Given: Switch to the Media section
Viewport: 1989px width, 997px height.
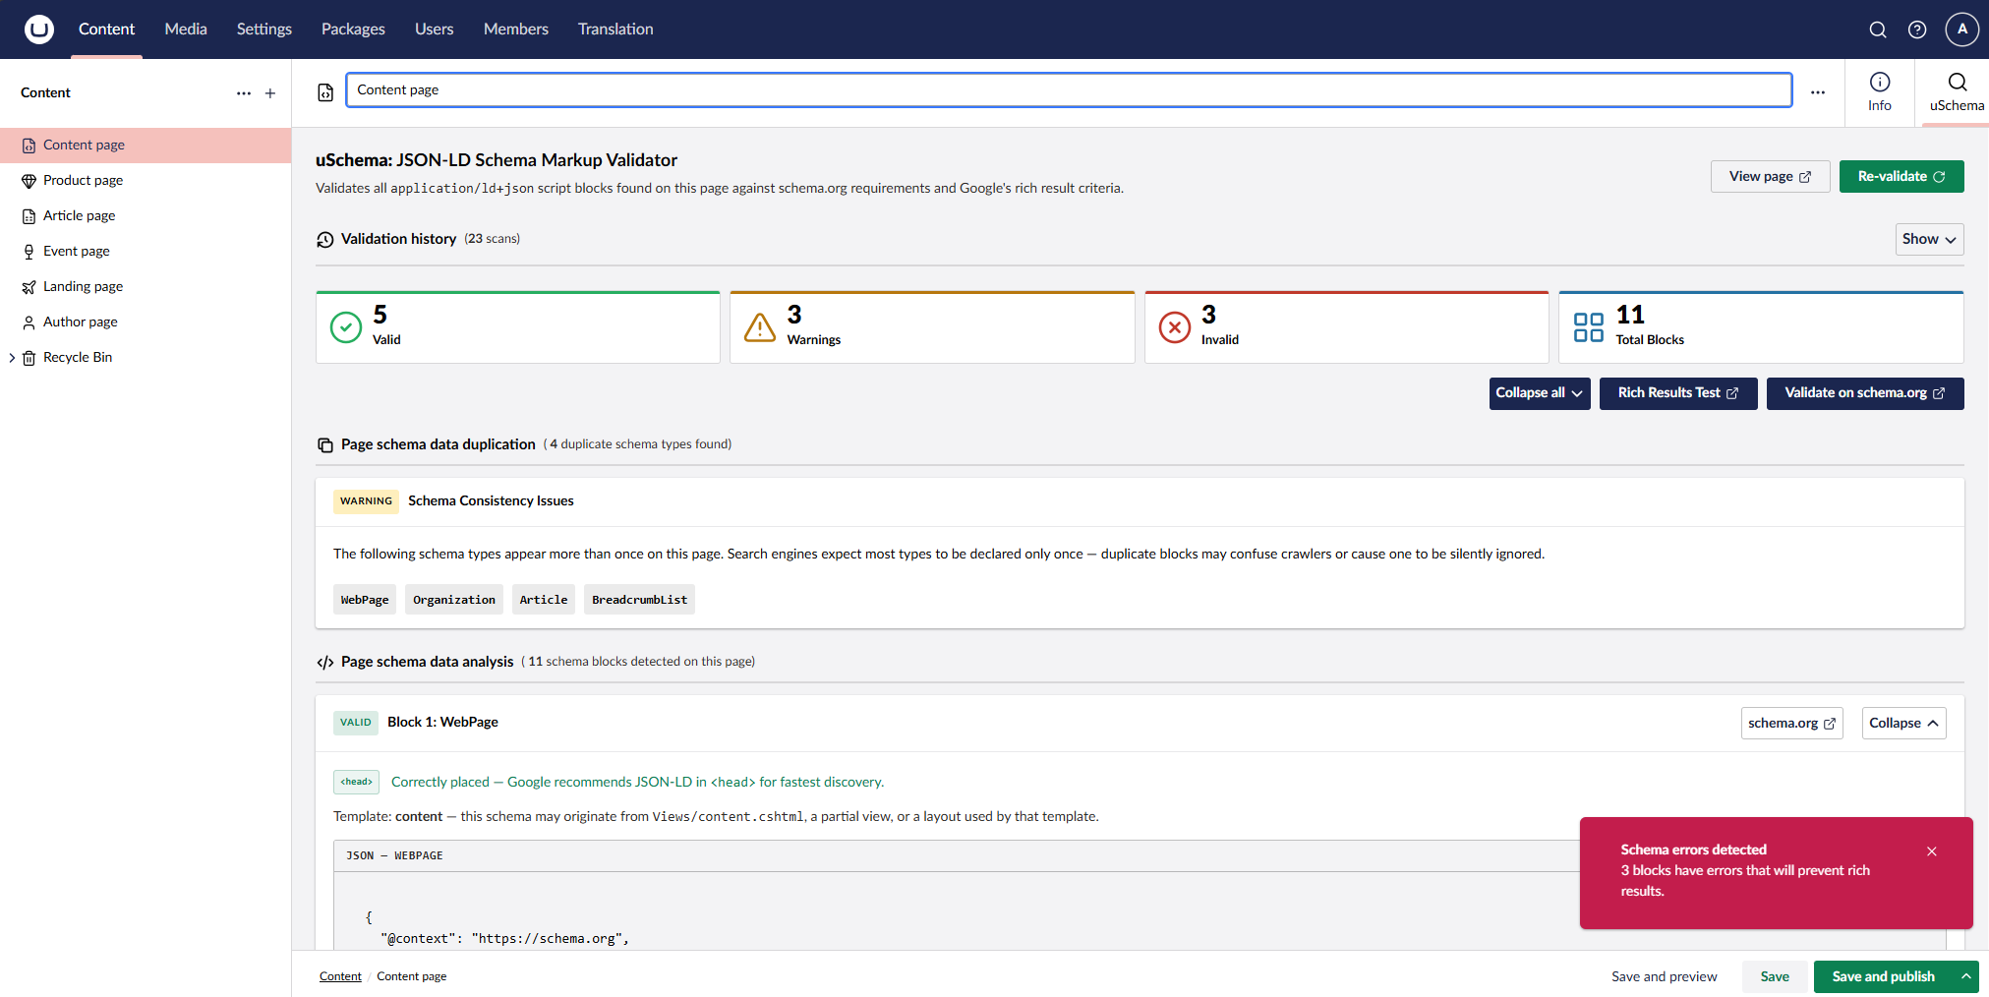Looking at the screenshot, I should [186, 29].
